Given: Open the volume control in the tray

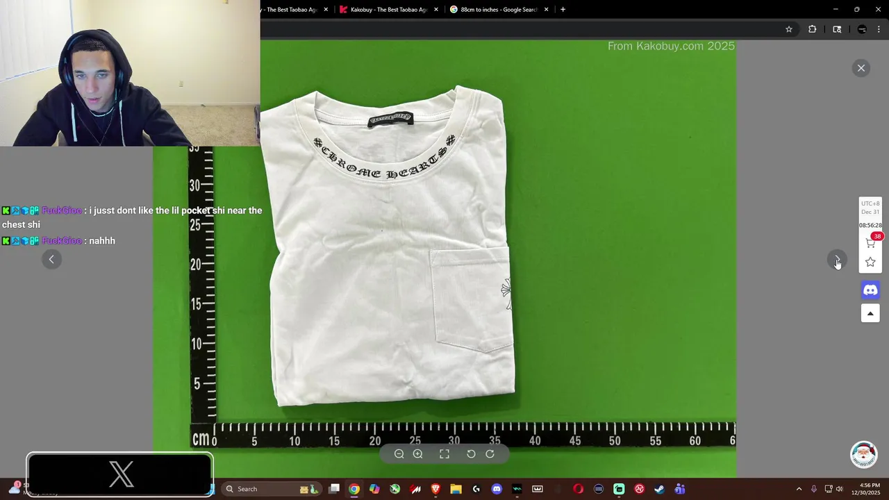Looking at the screenshot, I should point(839,489).
